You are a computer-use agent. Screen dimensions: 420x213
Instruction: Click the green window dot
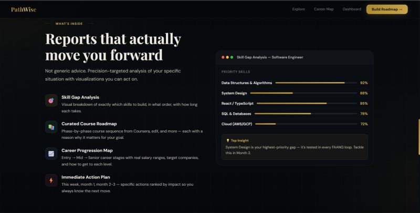click(232, 57)
